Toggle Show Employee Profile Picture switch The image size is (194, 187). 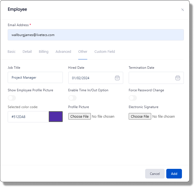click(x=12, y=98)
